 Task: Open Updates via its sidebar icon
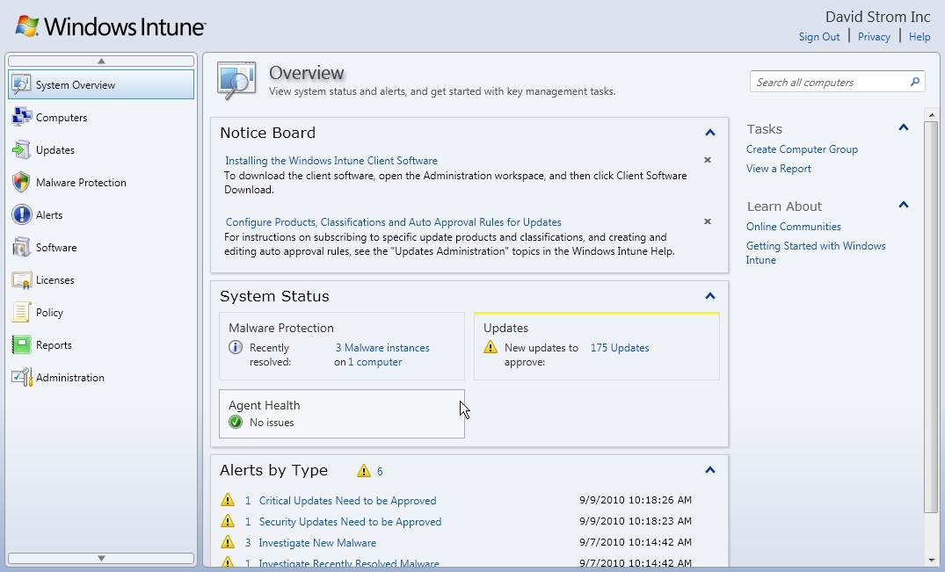tap(21, 150)
